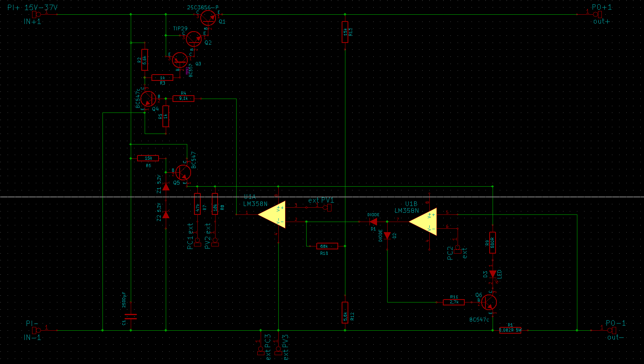Select LED D3 symbol
This screenshot has width=644, height=364.
click(493, 274)
